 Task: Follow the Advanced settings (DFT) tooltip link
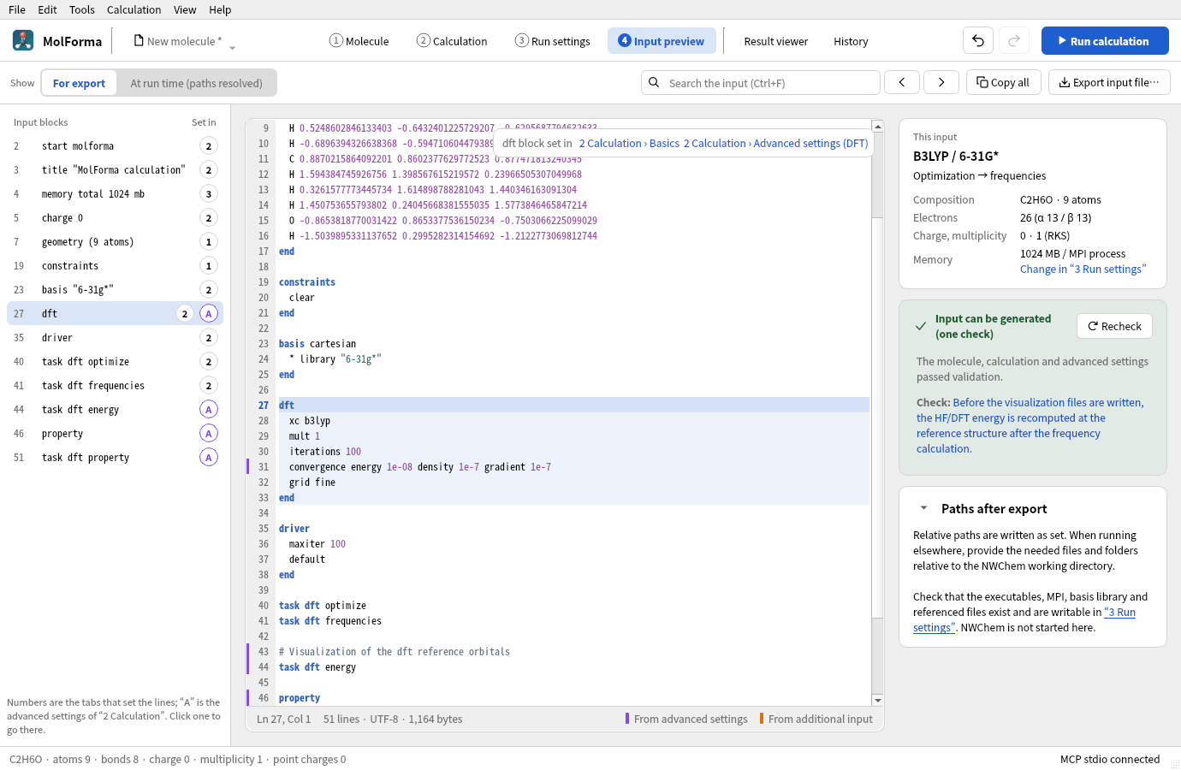(x=775, y=144)
